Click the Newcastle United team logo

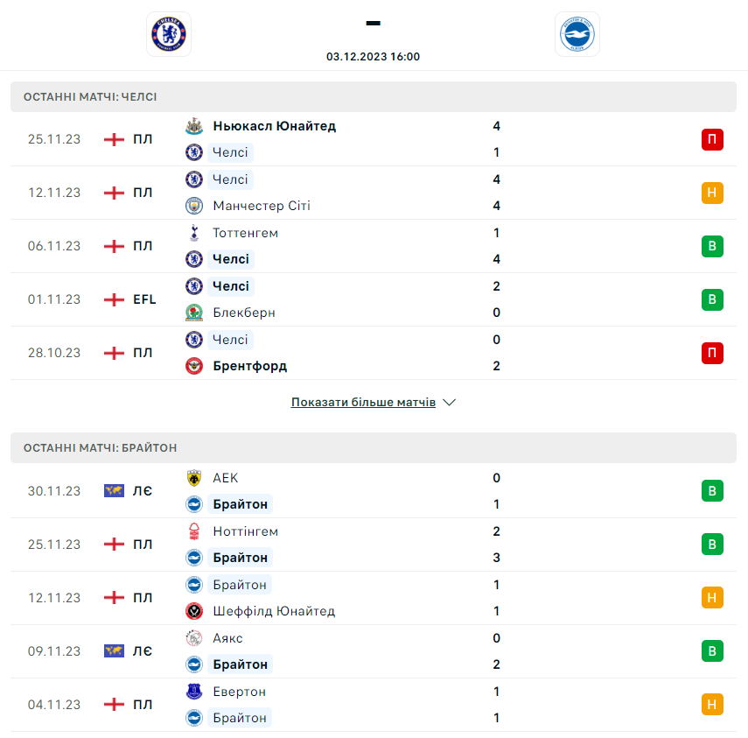[194, 126]
